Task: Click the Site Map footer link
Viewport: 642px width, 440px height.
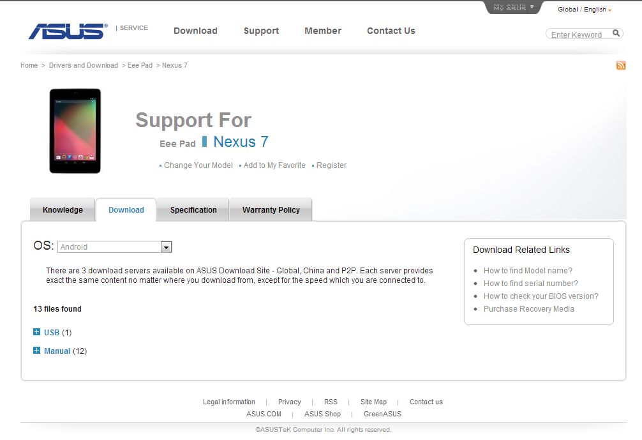Action: pyautogui.click(x=373, y=402)
